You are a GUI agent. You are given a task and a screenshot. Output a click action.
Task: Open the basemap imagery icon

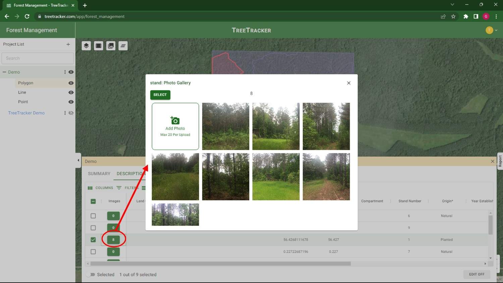(111, 46)
